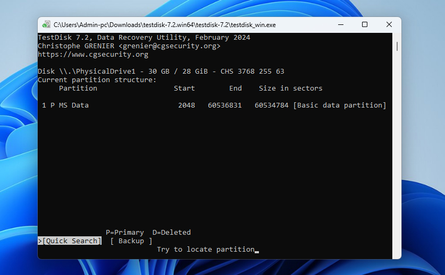Click the 'P=Primary' legend text

125,233
